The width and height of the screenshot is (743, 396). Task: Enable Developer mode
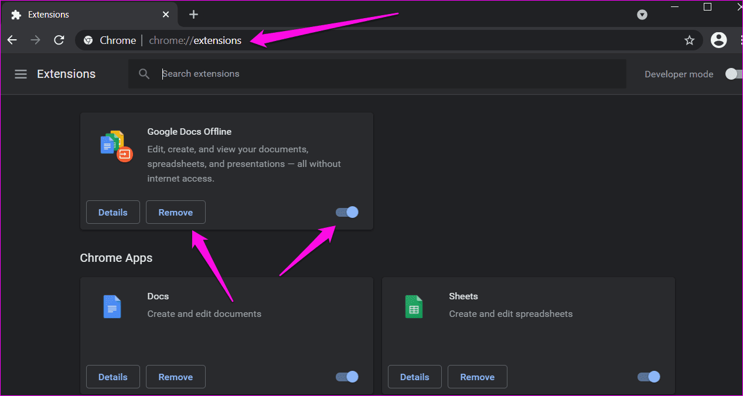tap(732, 74)
